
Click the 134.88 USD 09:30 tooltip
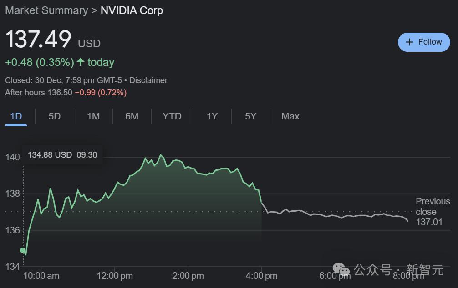62,155
